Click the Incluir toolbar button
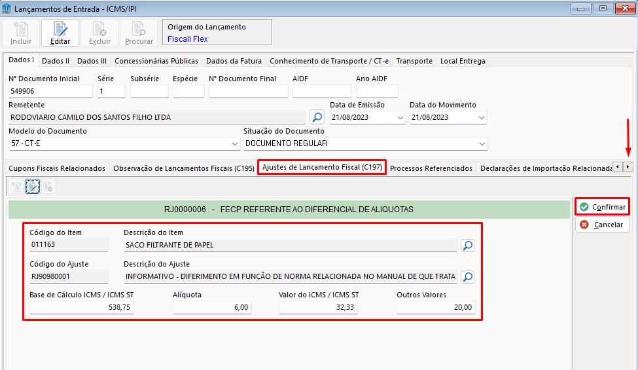The image size is (638, 370). [x=21, y=33]
